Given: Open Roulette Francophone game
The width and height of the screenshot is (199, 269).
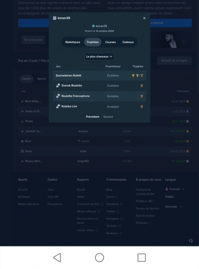Looking at the screenshot, I should 76,96.
